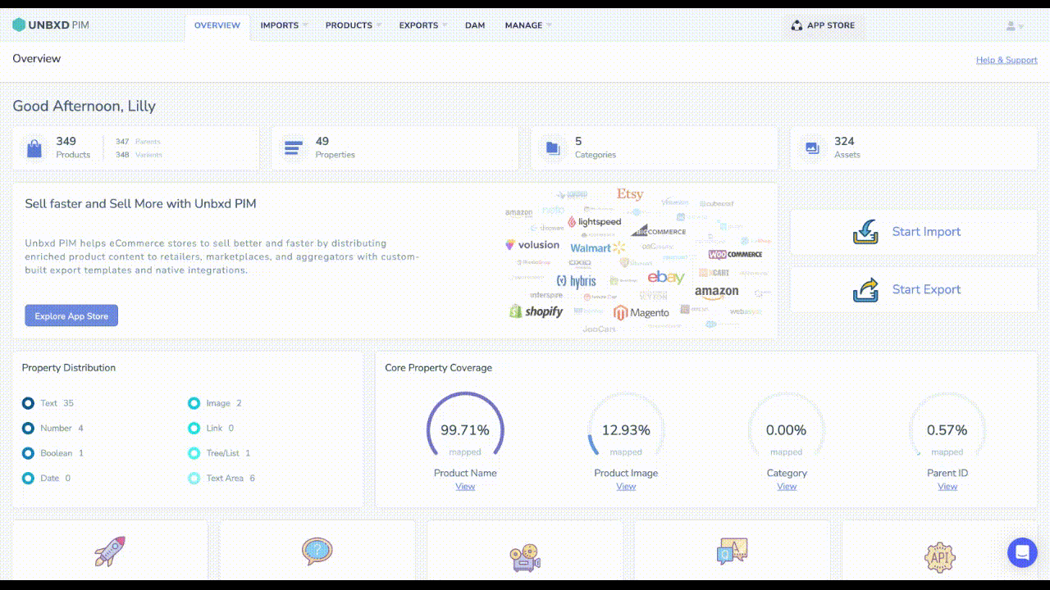View Category coverage link
The image size is (1050, 590).
(x=787, y=487)
